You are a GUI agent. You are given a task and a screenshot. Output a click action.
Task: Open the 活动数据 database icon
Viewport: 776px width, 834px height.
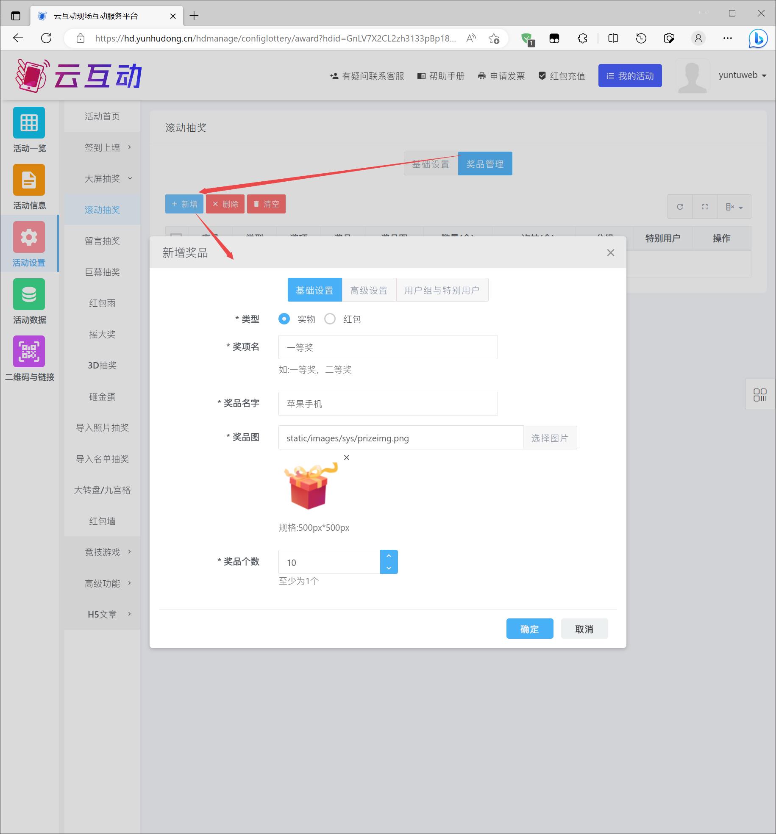[x=29, y=294]
